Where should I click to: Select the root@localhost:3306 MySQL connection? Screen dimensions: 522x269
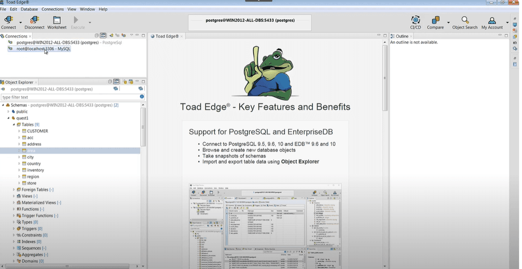pyautogui.click(x=43, y=49)
